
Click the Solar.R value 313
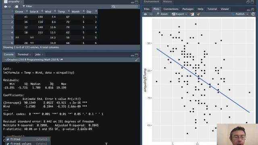pyautogui.click(x=40, y=32)
